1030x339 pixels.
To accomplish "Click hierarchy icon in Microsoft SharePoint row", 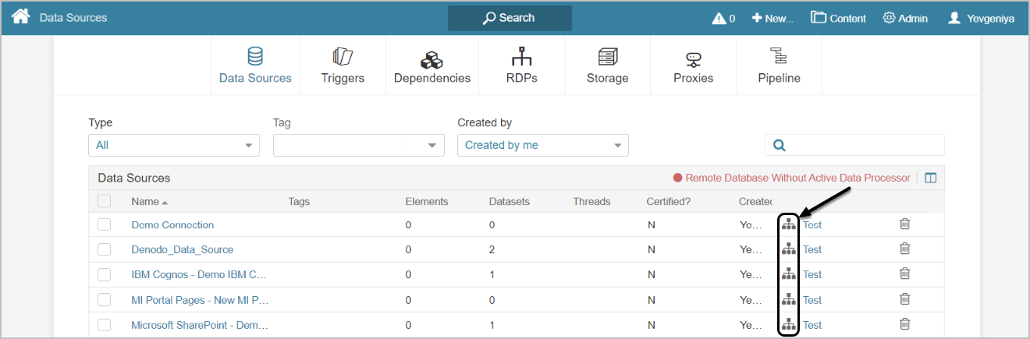I will [x=789, y=325].
